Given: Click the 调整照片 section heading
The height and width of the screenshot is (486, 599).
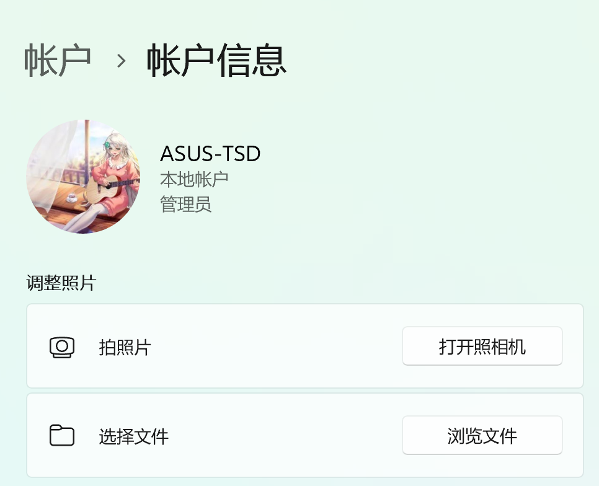Looking at the screenshot, I should [x=61, y=283].
